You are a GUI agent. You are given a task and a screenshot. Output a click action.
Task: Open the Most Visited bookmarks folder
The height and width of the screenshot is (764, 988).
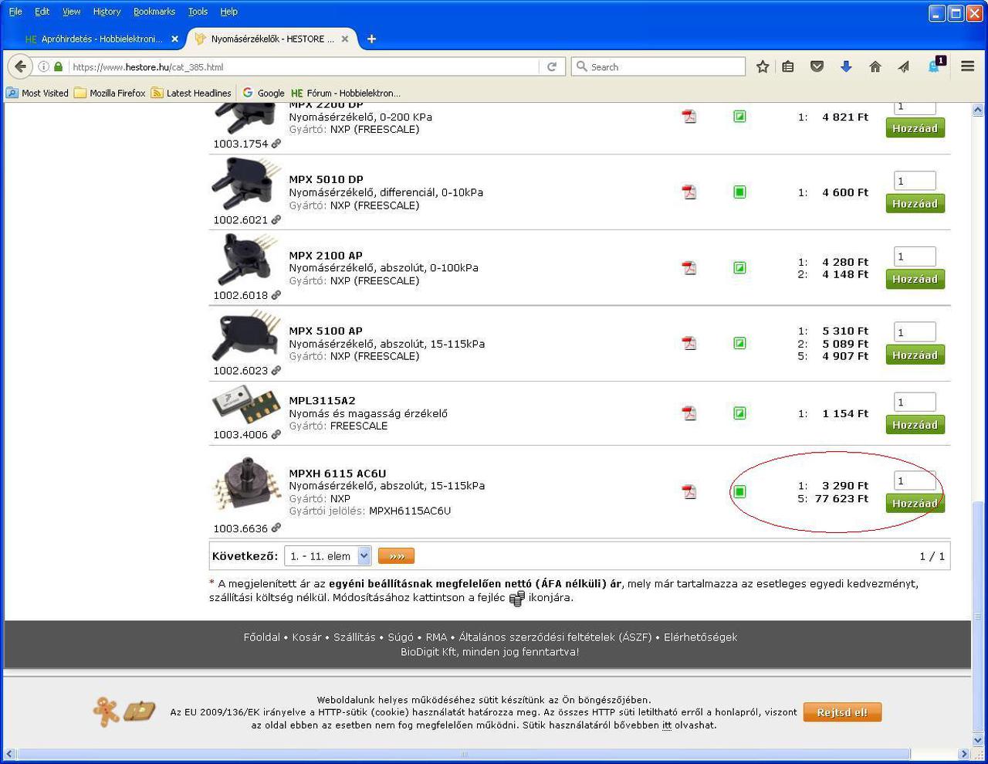(x=37, y=93)
